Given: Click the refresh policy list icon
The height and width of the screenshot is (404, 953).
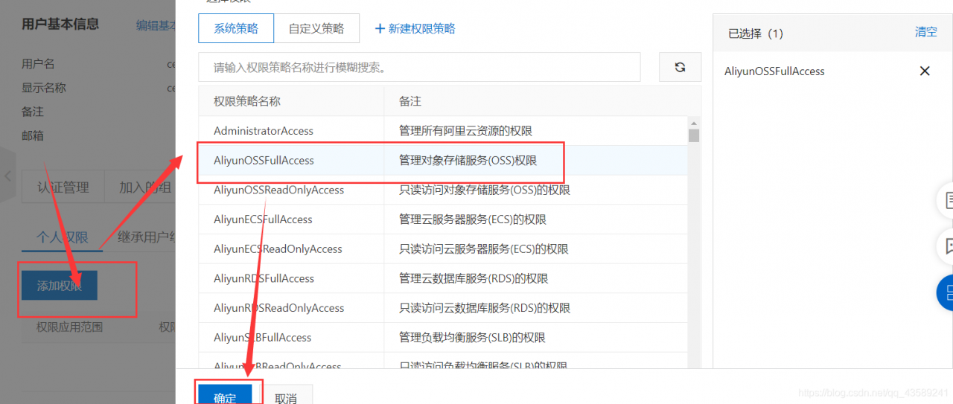Looking at the screenshot, I should pos(680,67).
